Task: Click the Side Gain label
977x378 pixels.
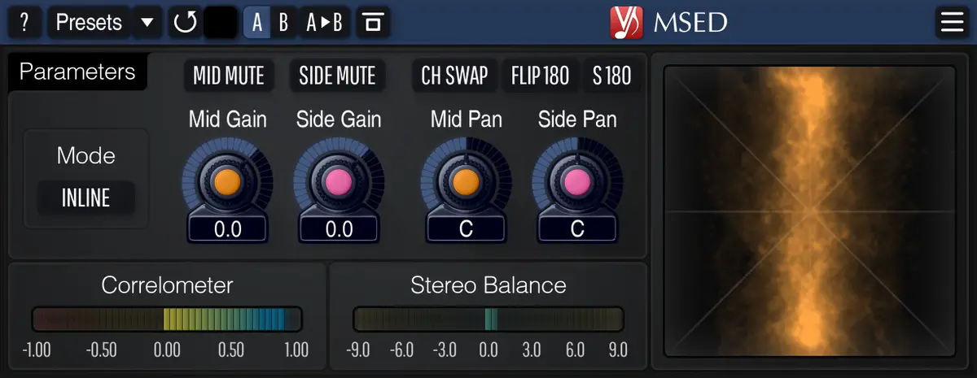Action: [339, 119]
